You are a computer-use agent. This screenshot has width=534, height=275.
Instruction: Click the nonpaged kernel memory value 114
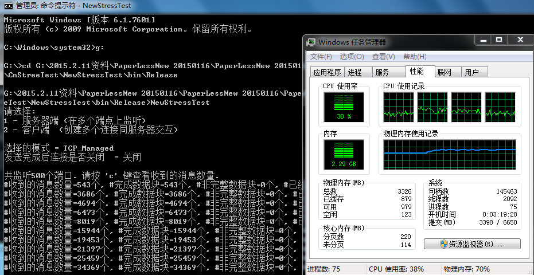click(406, 245)
